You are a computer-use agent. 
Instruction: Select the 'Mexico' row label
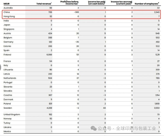[7, 132]
